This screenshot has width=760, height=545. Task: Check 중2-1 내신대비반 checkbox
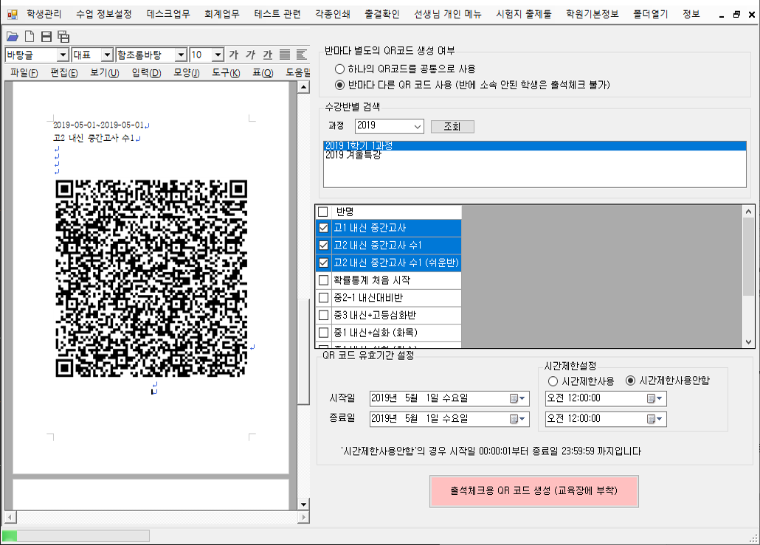click(323, 297)
